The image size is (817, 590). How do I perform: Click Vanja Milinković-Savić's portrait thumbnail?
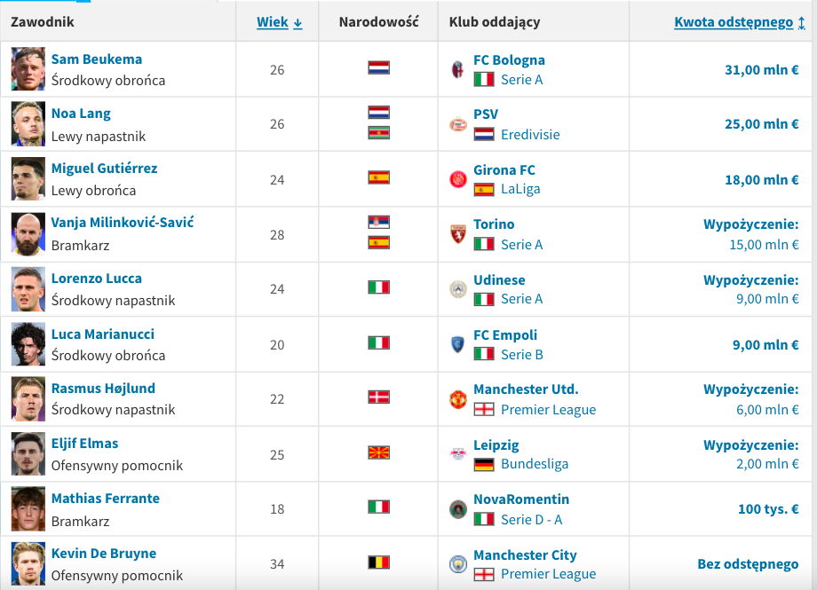[28, 234]
